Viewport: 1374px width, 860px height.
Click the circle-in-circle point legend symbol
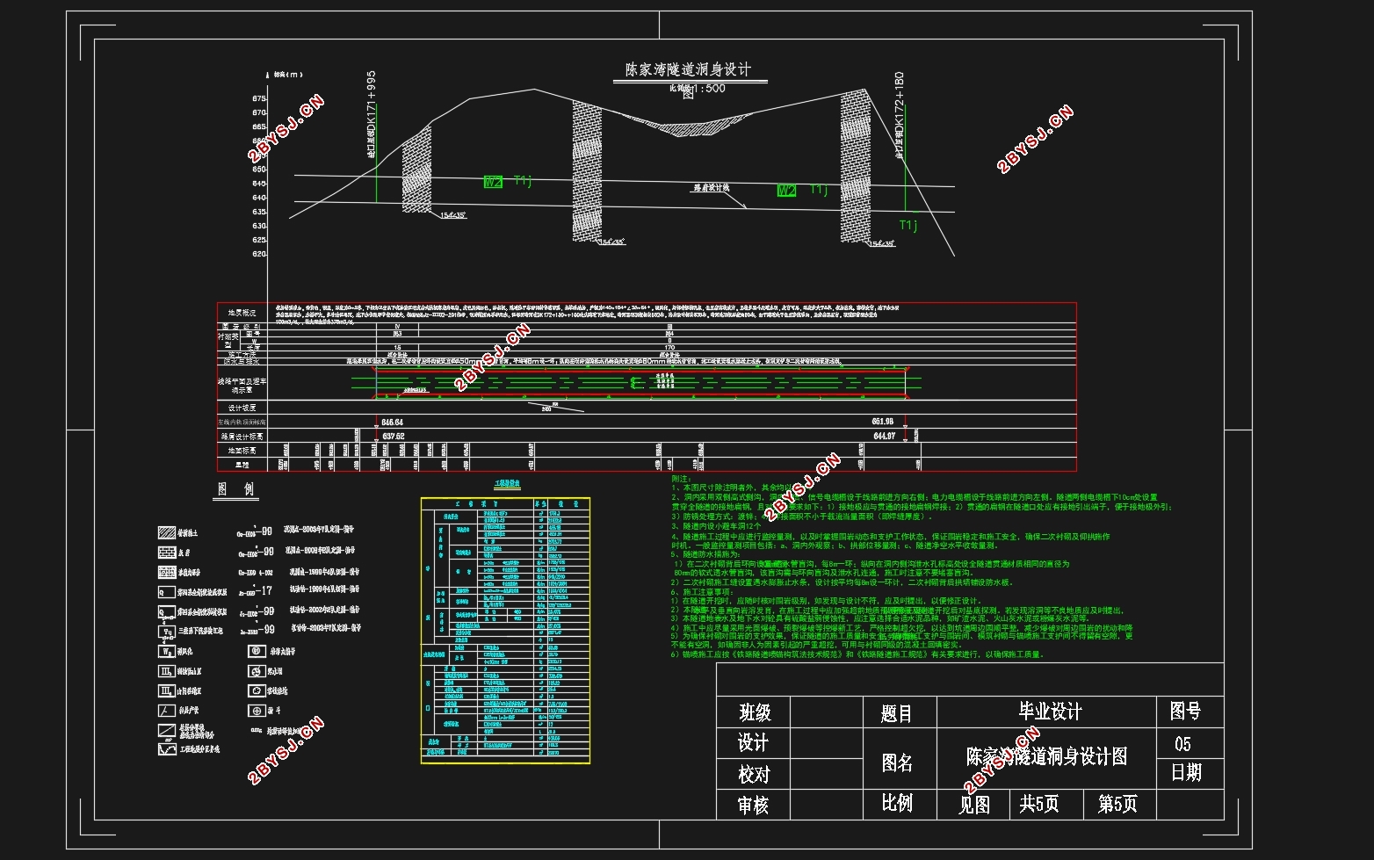click(x=257, y=651)
